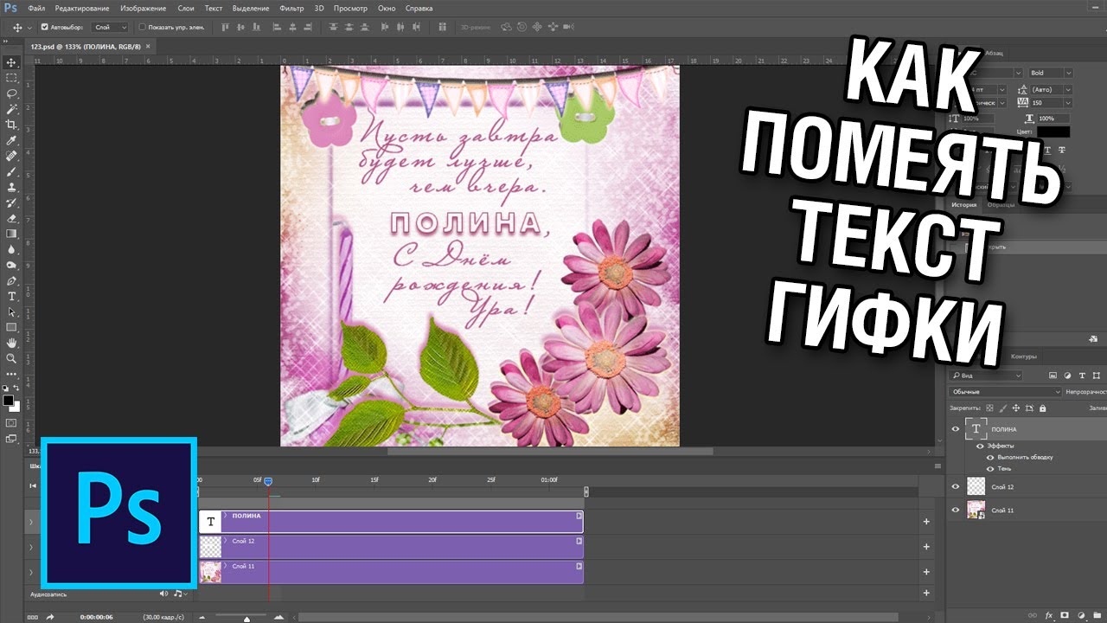This screenshot has width=1107, height=623.
Task: Click the audio track music note icon
Action: (x=177, y=594)
